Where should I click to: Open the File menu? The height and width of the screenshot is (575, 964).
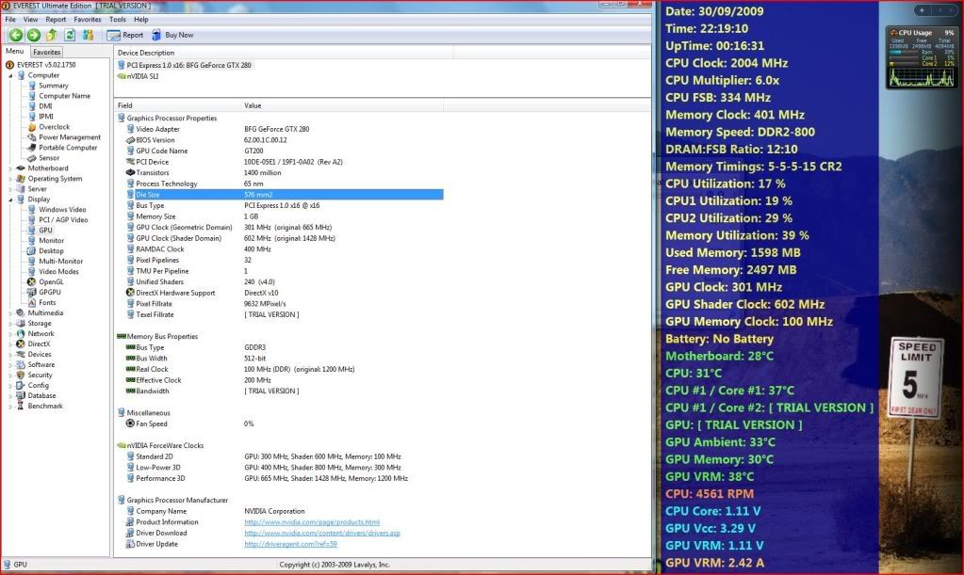(x=10, y=19)
